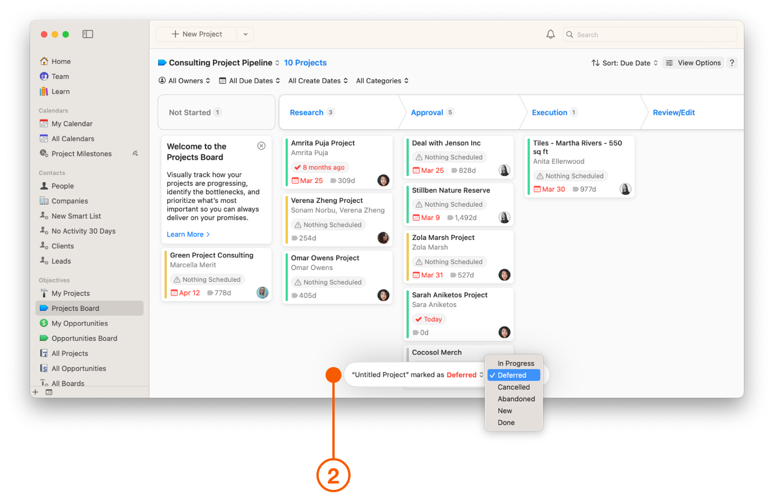Viewport: 774px width, 500px height.
Task: Switch to the Research pipeline column
Action: pyautogui.click(x=307, y=112)
